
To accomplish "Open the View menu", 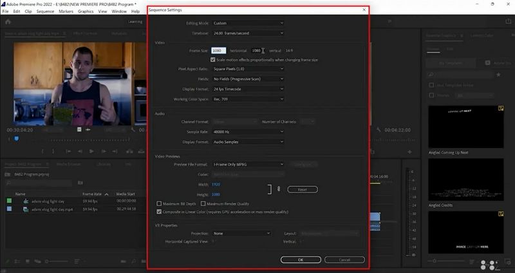I will pyautogui.click(x=102, y=12).
